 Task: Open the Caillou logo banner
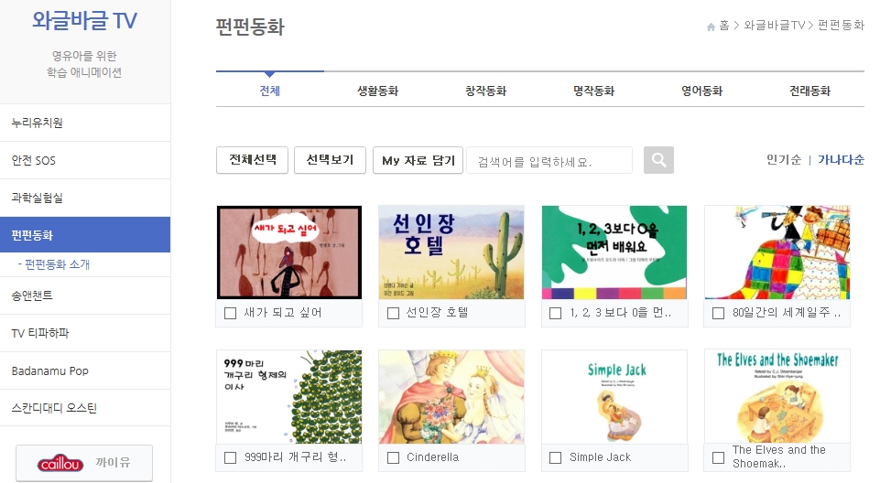click(84, 463)
